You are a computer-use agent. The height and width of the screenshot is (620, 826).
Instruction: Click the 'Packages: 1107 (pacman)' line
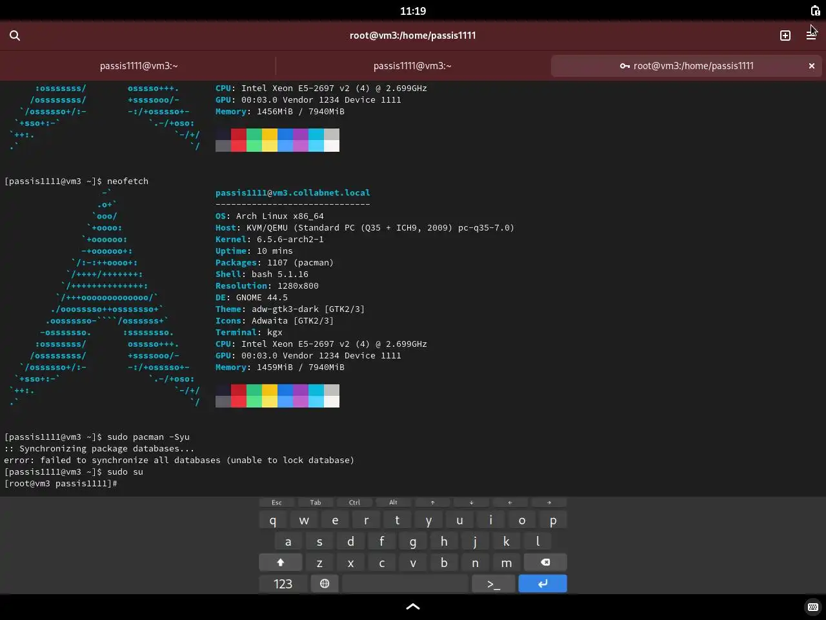pos(274,263)
